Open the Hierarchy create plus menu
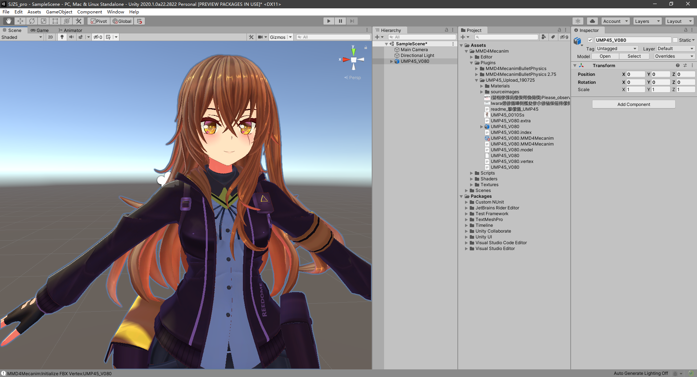 379,37
